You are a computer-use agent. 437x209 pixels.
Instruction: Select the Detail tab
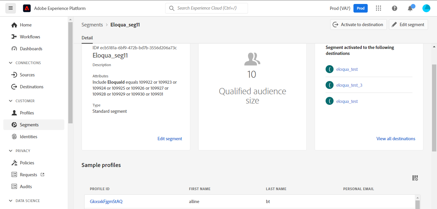pos(87,38)
